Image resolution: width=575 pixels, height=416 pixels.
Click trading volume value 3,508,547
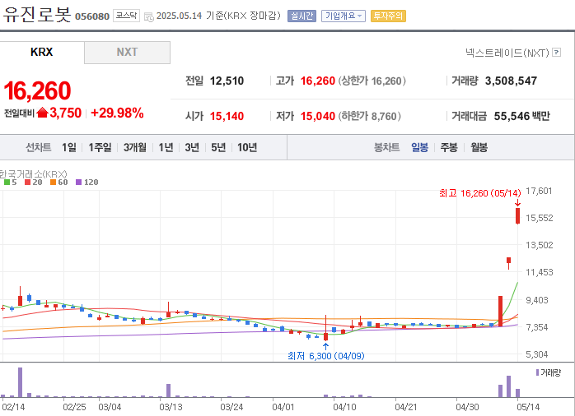tap(511, 81)
